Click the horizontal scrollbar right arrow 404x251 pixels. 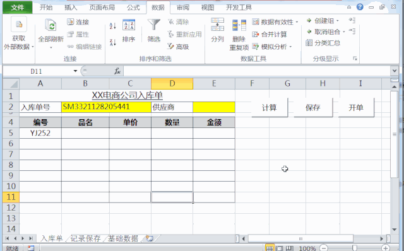pos(381,238)
